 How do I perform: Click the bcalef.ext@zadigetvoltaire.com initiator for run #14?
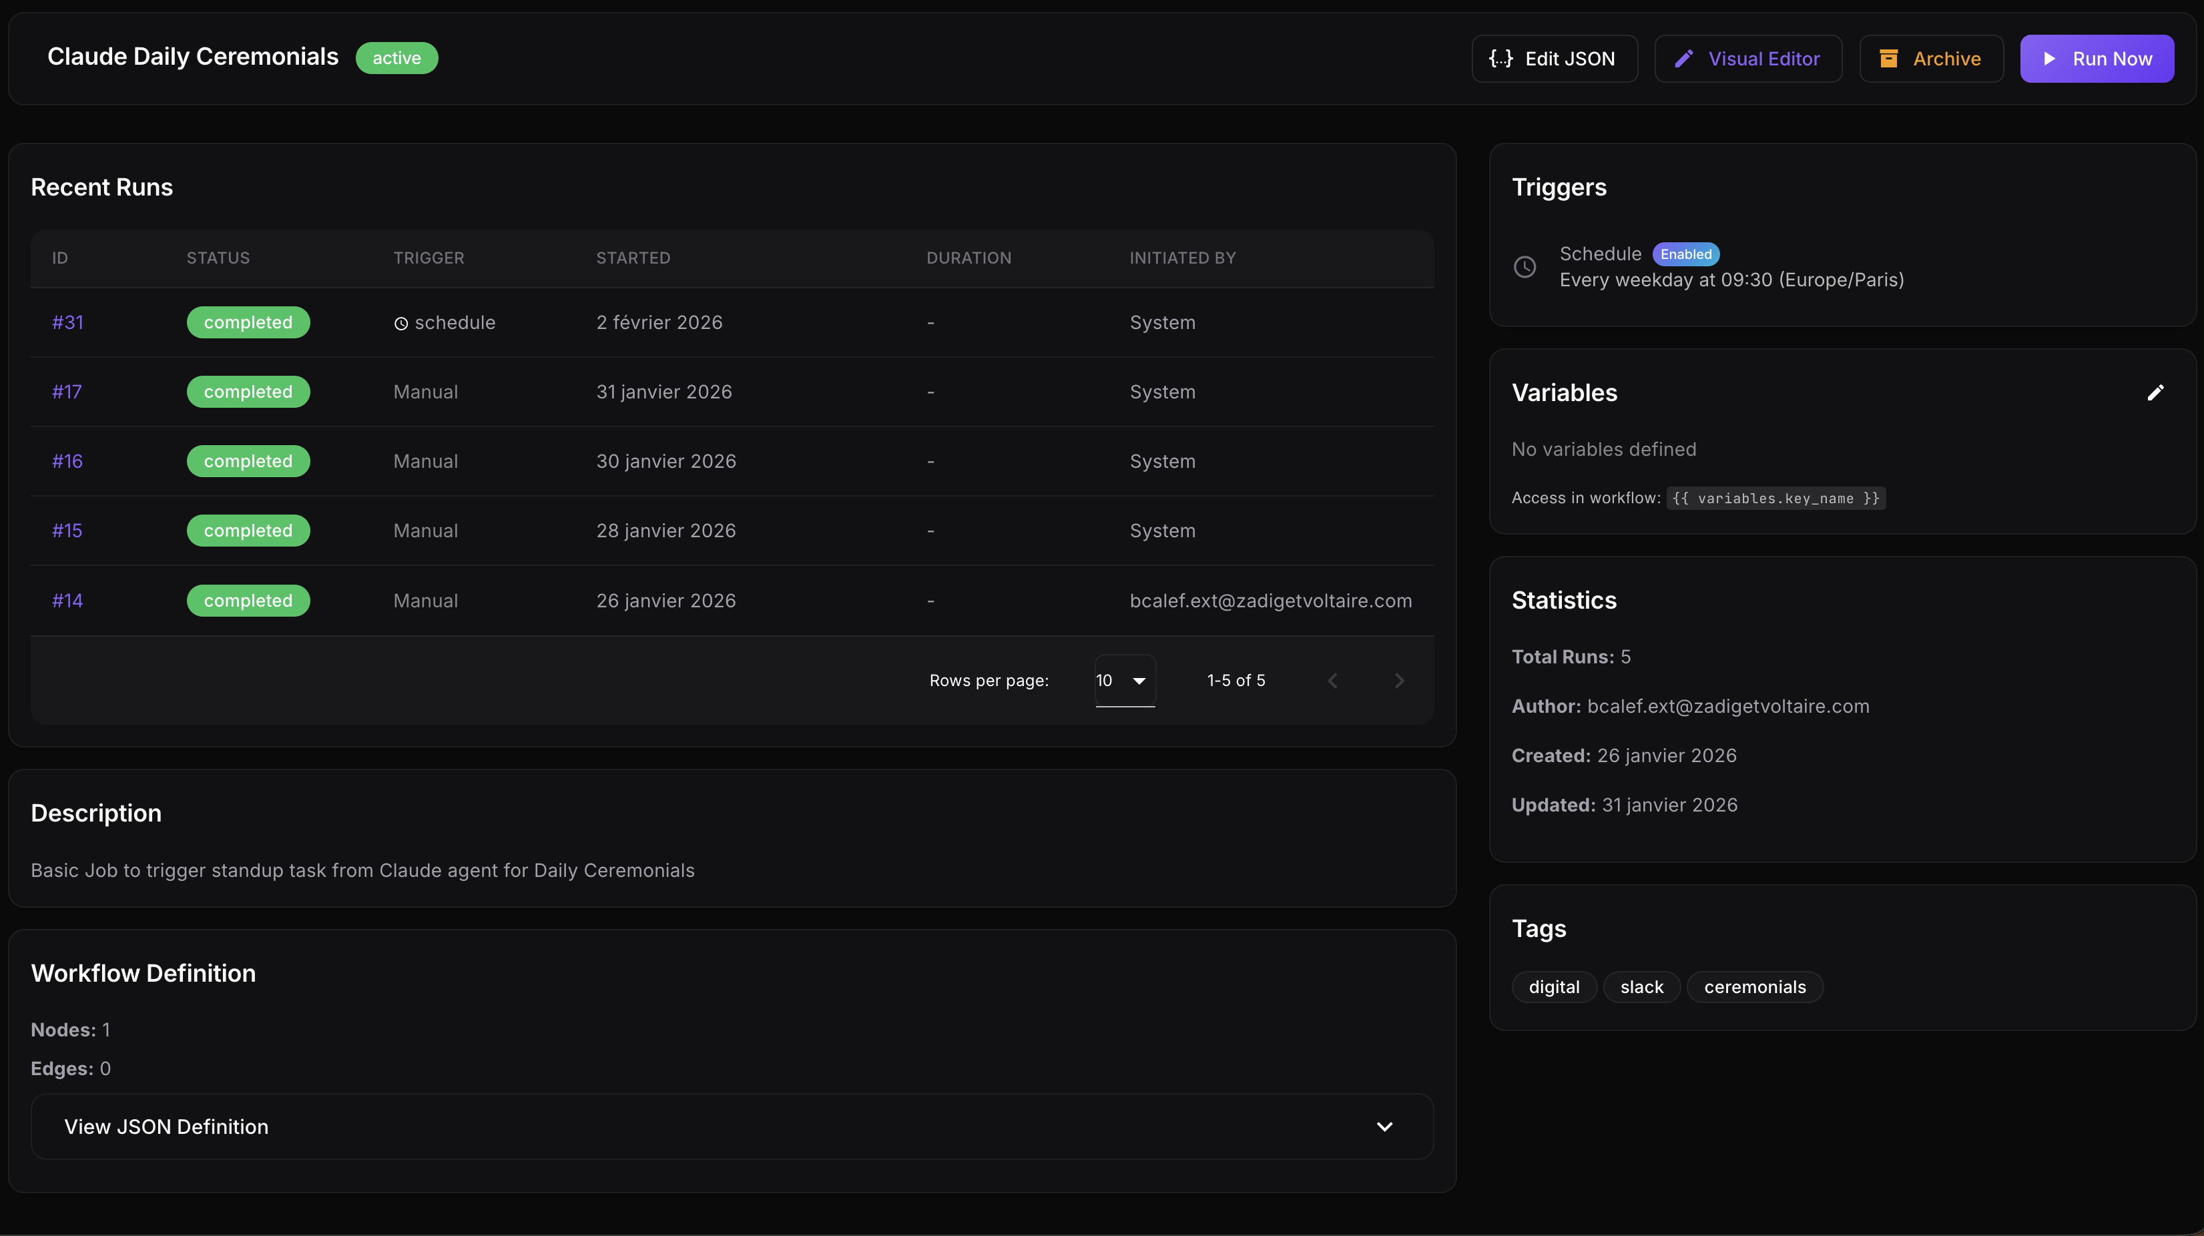point(1272,601)
